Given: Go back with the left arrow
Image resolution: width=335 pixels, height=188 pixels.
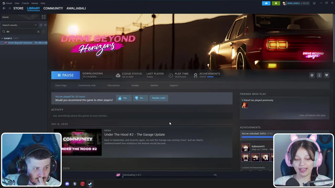Looking at the screenshot, I should [4, 8].
